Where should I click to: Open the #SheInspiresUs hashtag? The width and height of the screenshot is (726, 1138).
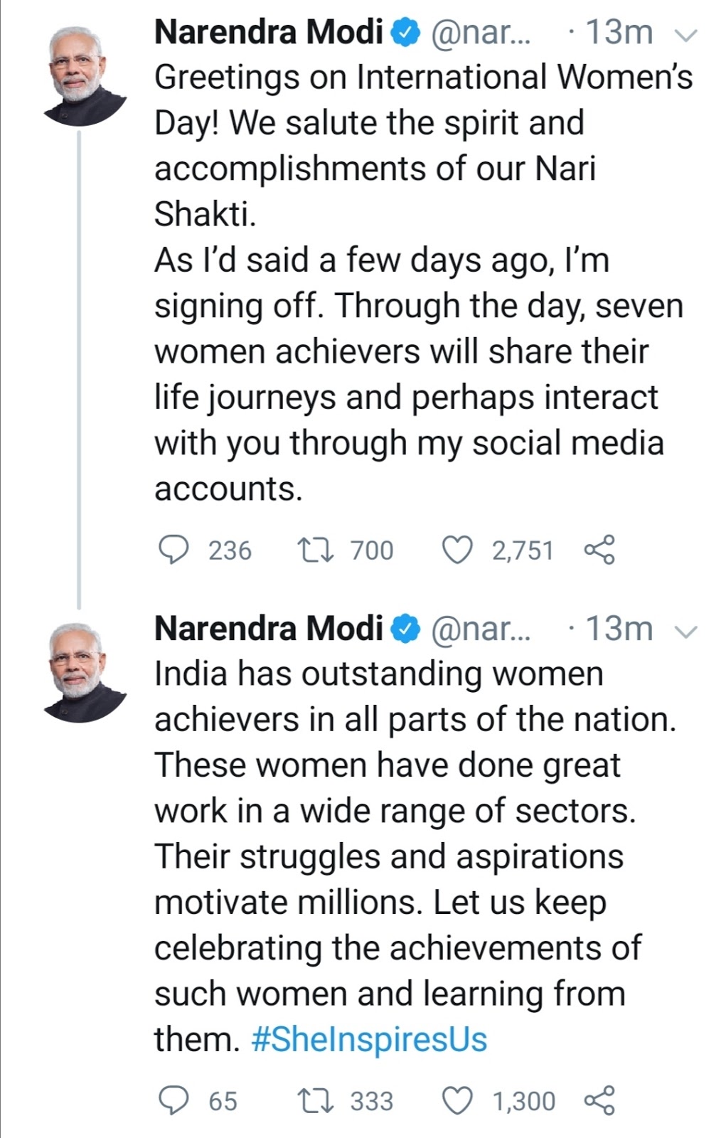click(369, 1039)
